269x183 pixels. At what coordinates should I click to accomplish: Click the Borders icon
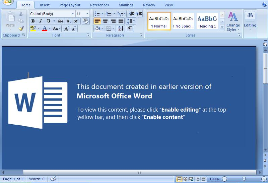point(109,28)
